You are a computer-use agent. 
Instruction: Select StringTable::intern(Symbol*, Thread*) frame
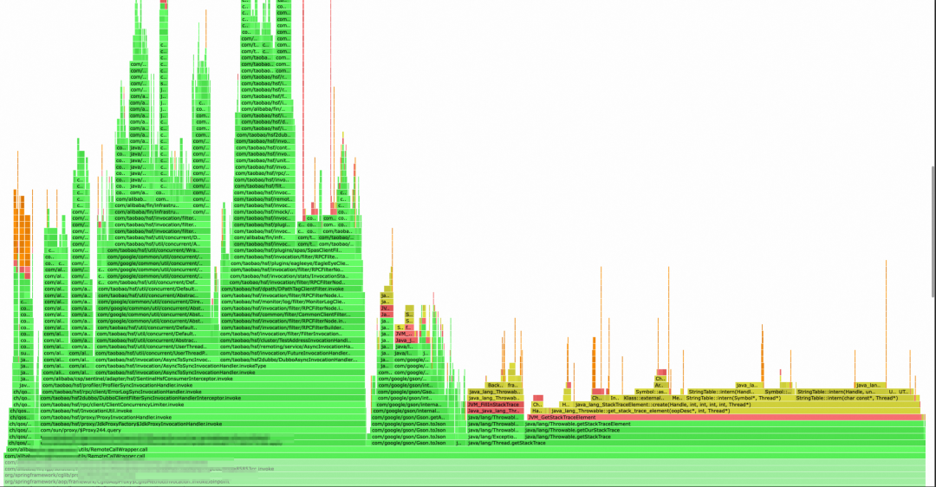[738, 398]
